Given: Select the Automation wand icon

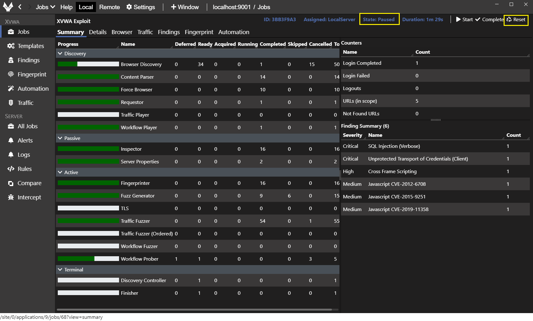Looking at the screenshot, I should (11, 89).
